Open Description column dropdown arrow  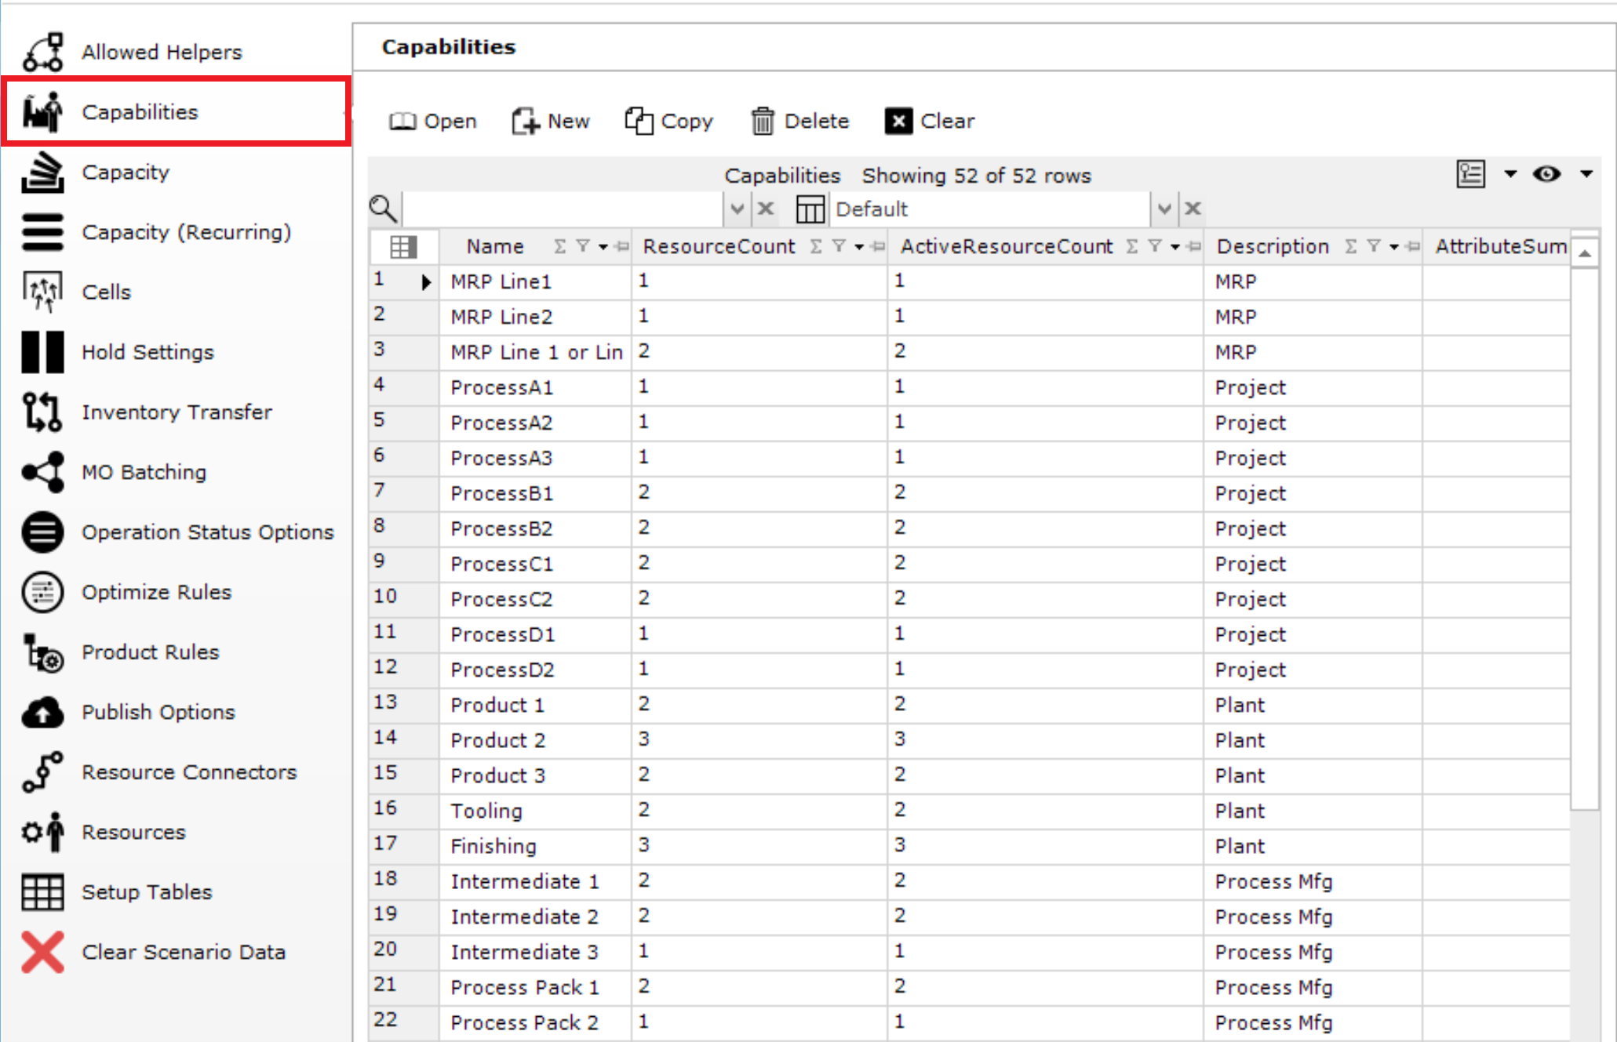1394,248
